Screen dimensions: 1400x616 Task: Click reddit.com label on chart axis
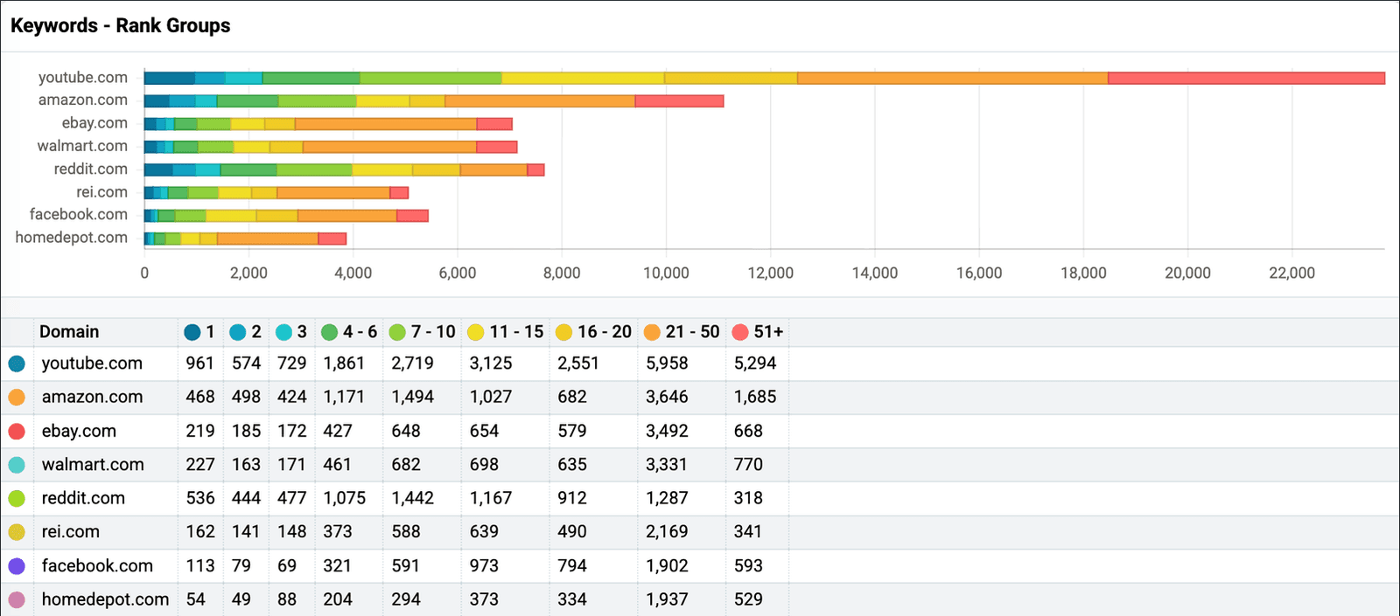click(x=91, y=169)
